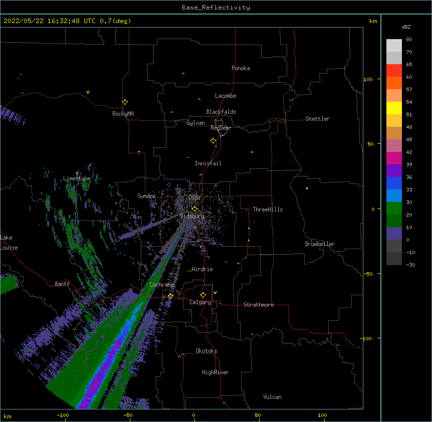
Task: Click the ThreeHills label
Action: pos(268,209)
